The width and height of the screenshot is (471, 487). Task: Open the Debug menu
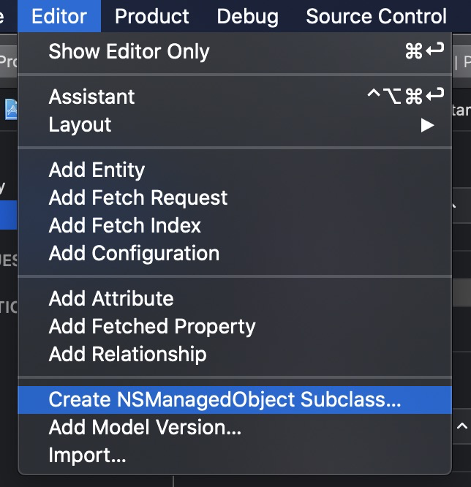[x=248, y=16]
